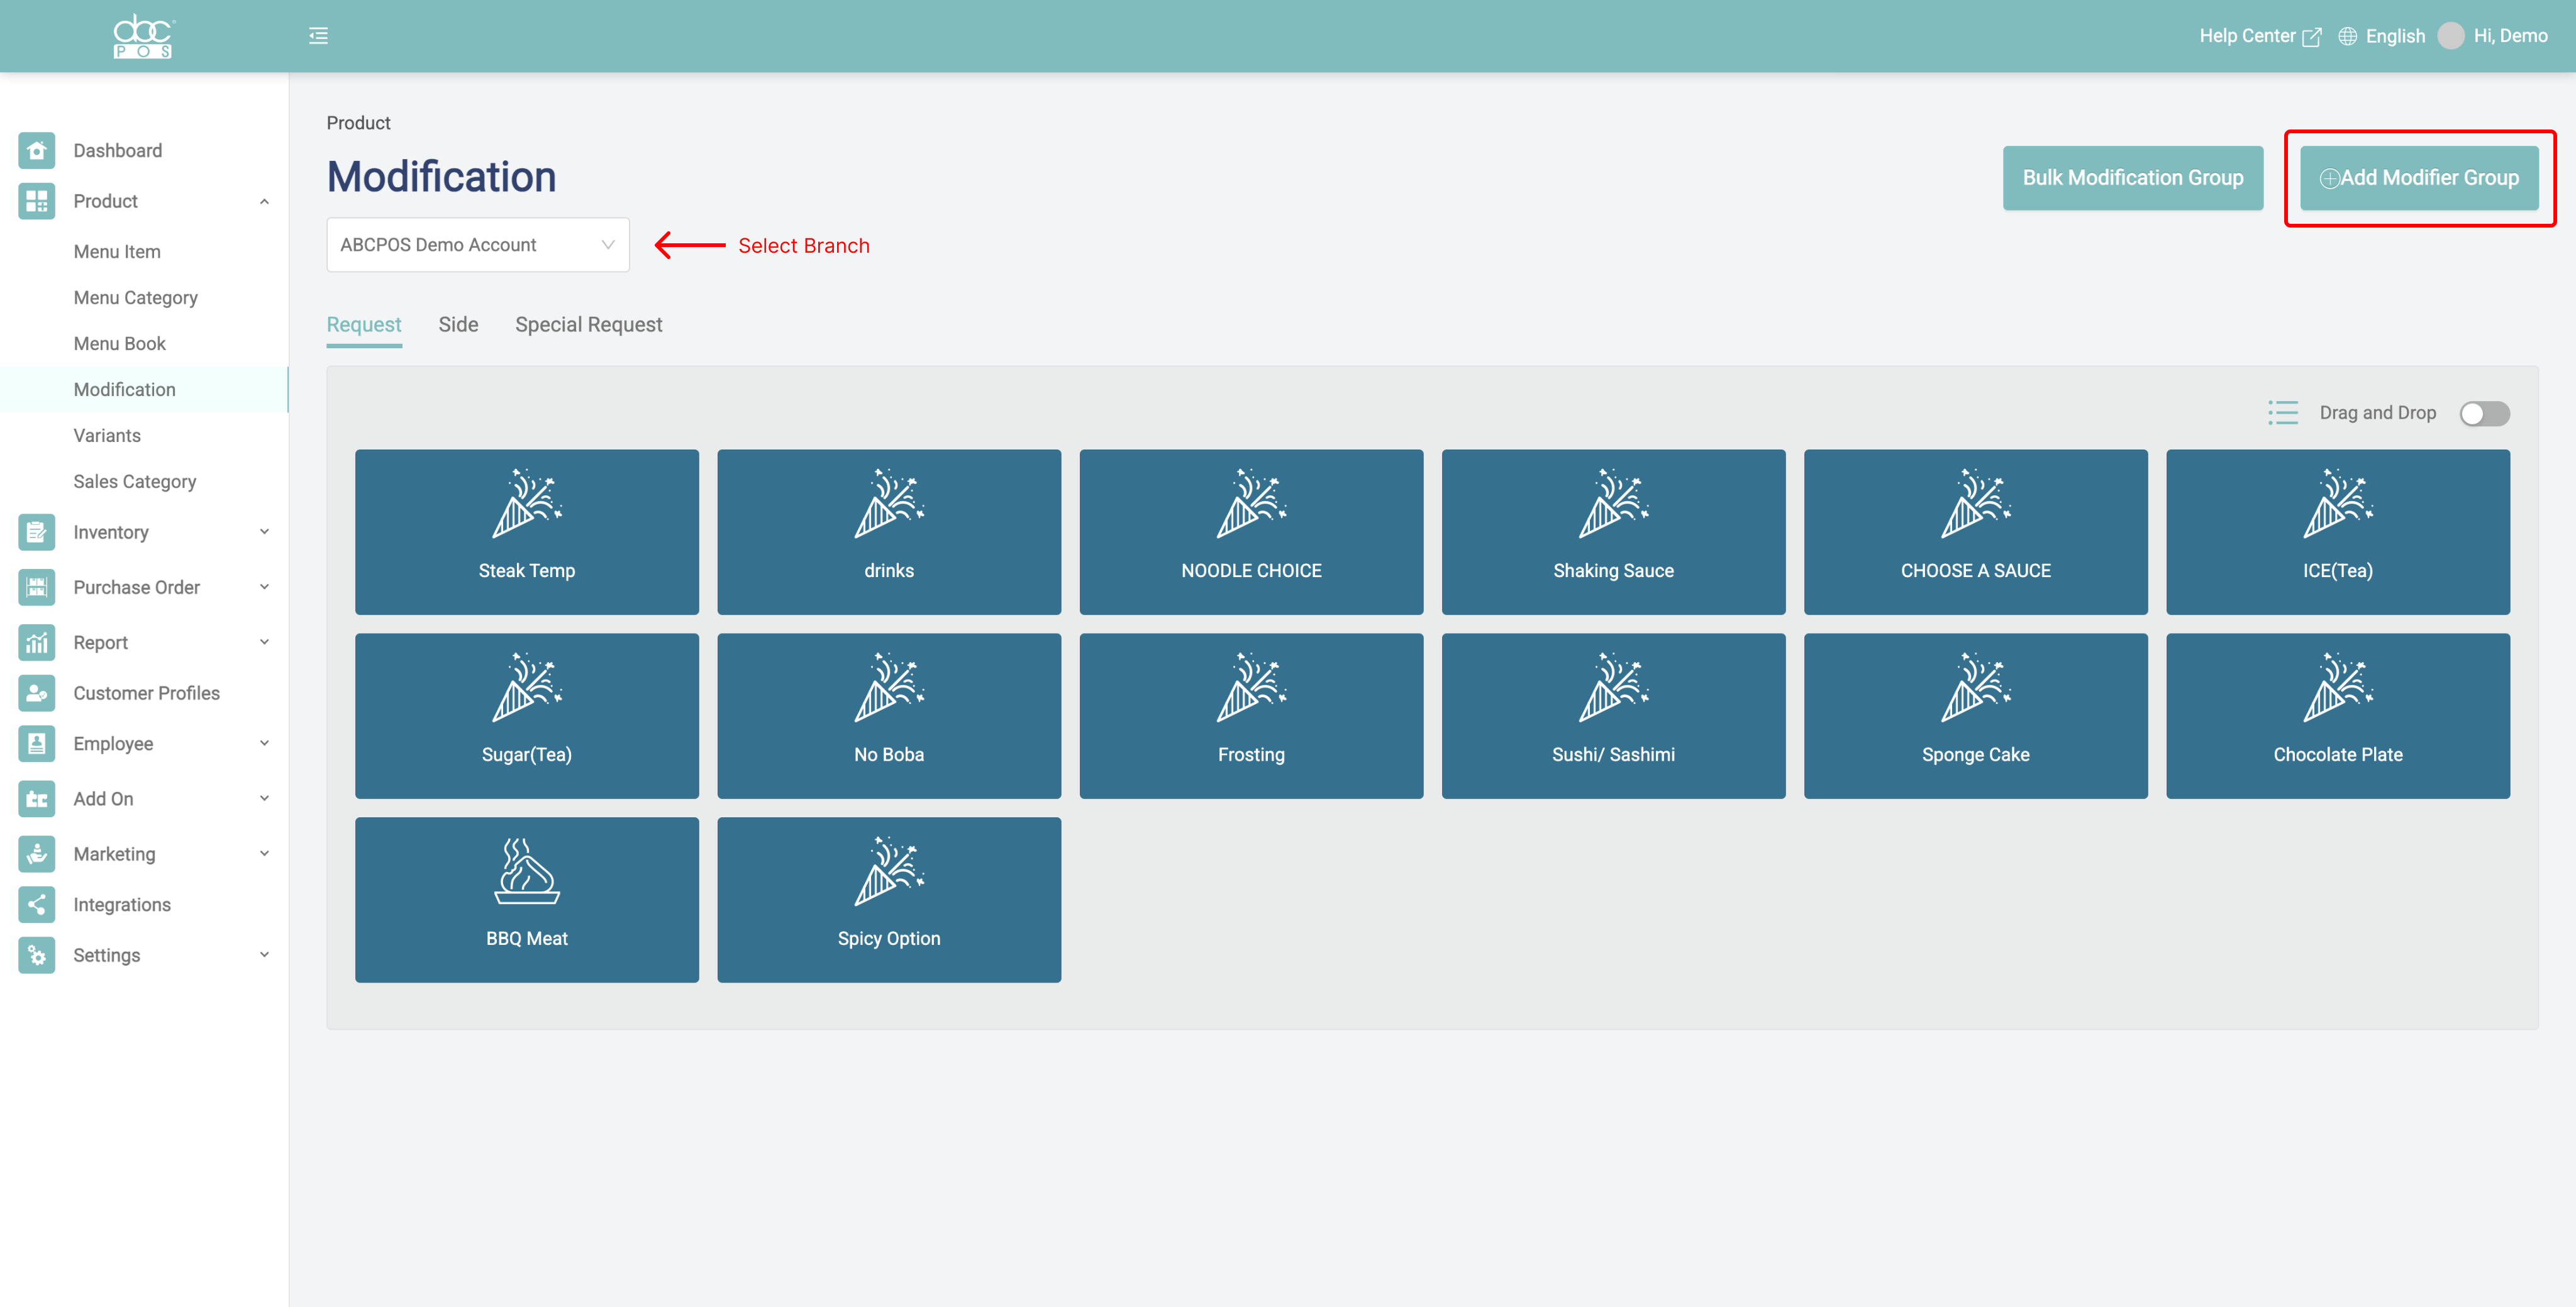Open Variants in the sidebar

point(107,436)
